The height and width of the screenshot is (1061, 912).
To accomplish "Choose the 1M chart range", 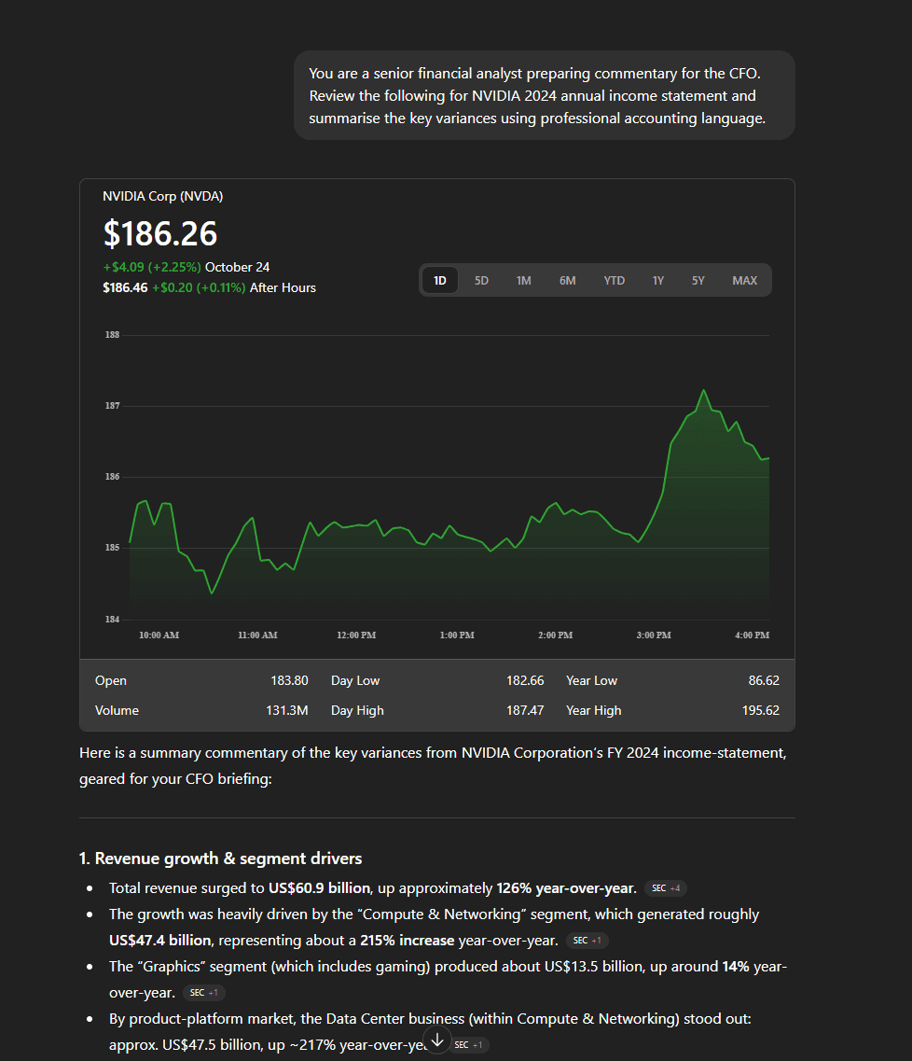I will (524, 280).
